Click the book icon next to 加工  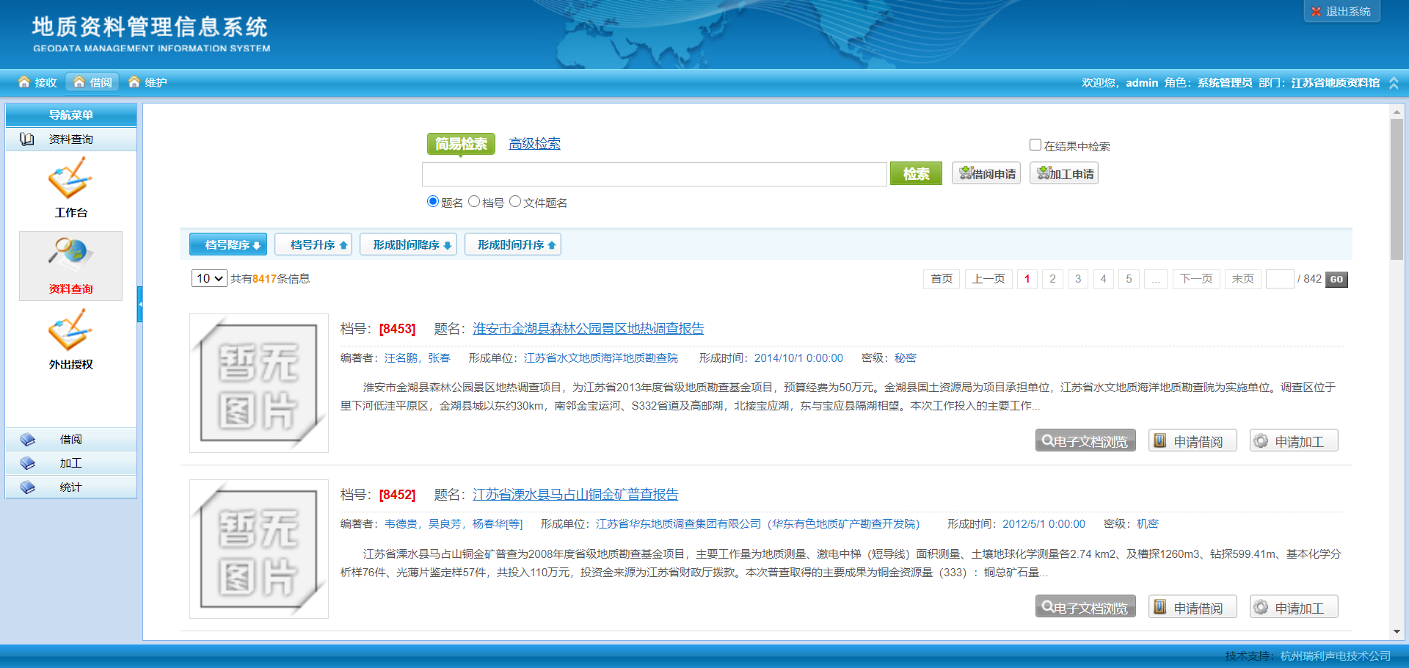point(28,463)
